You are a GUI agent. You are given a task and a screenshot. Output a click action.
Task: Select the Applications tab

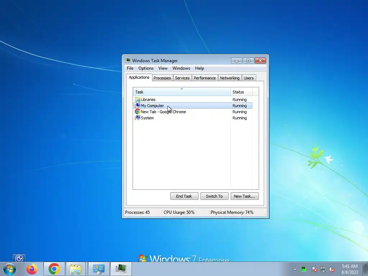point(139,78)
